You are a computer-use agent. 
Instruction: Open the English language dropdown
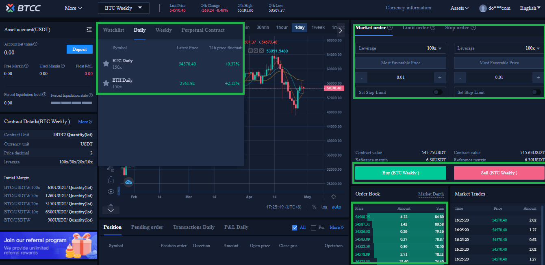[x=530, y=8]
